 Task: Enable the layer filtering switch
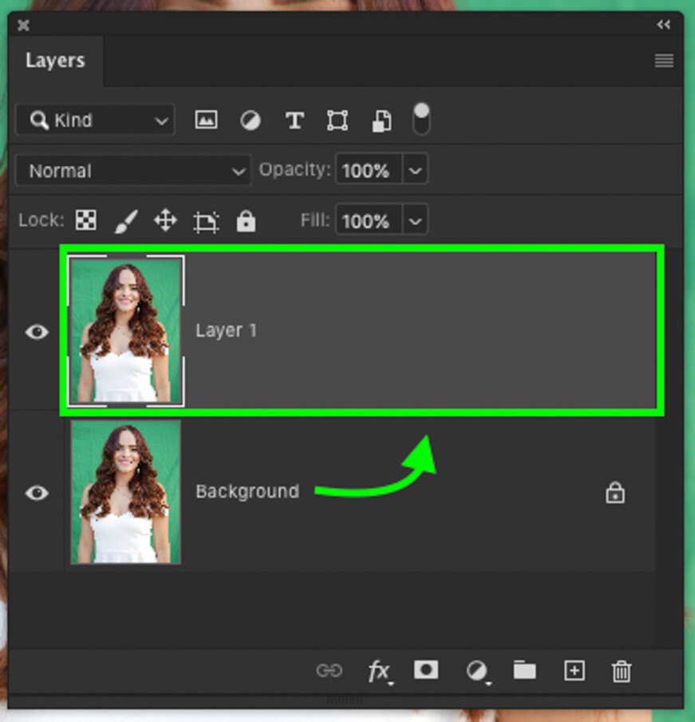click(x=421, y=120)
